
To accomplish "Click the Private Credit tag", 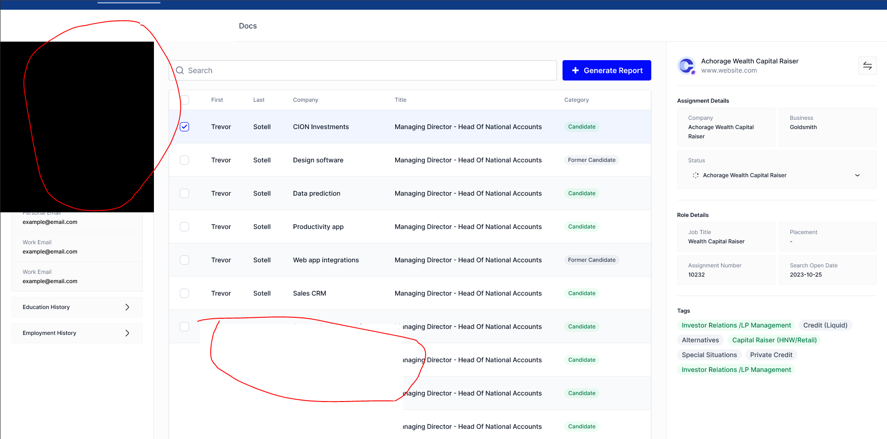I will (x=771, y=355).
